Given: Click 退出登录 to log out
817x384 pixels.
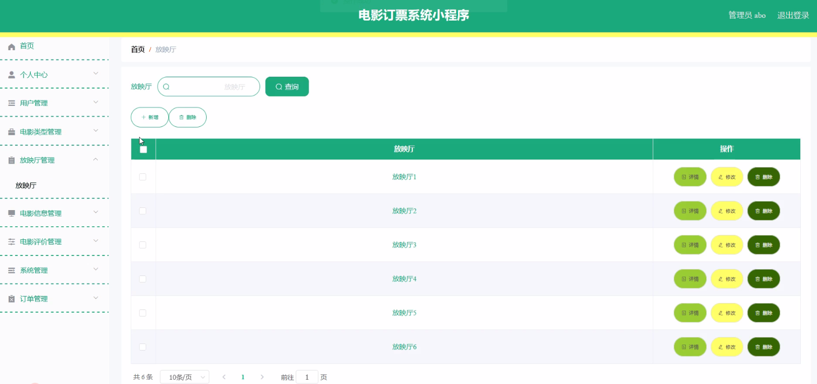Looking at the screenshot, I should 793,15.
